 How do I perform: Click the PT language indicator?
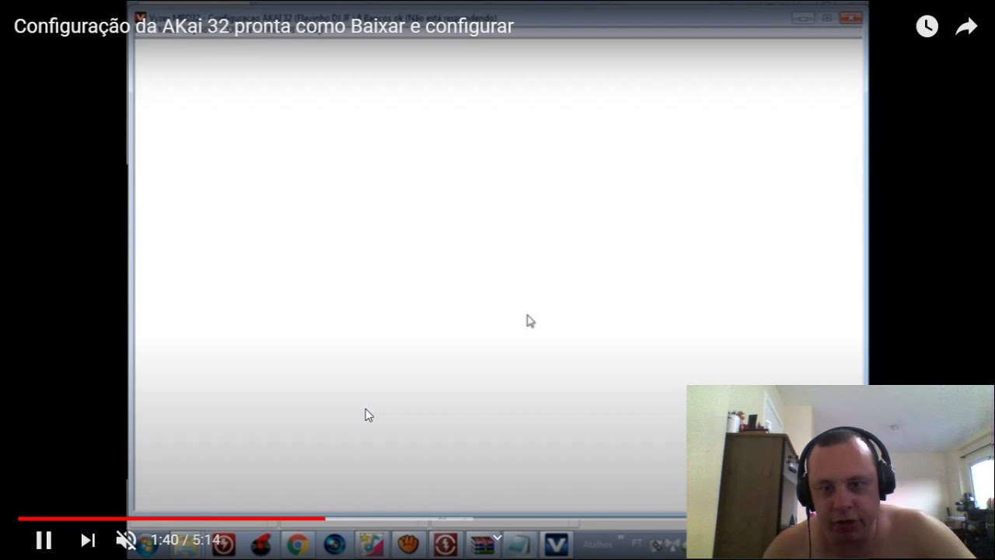pyautogui.click(x=637, y=543)
